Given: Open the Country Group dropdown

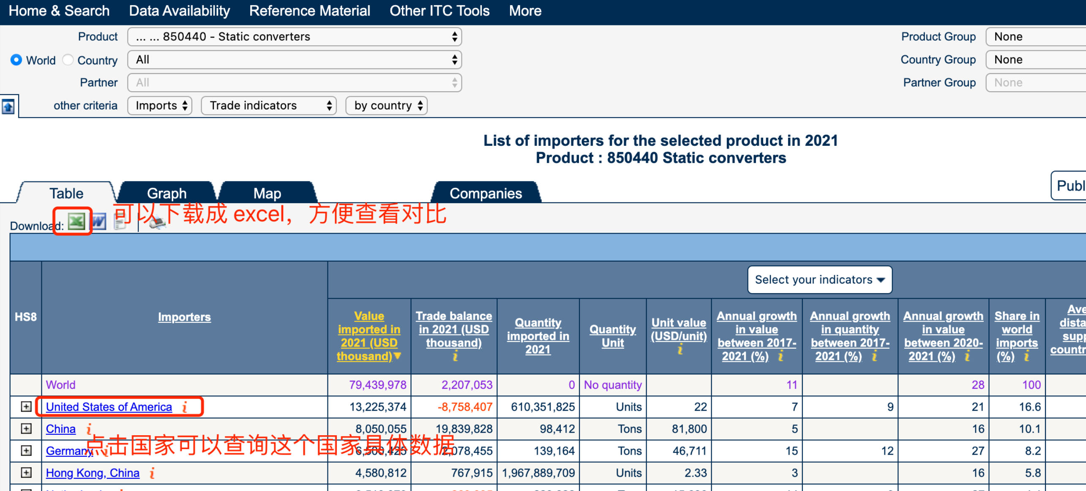Looking at the screenshot, I should pyautogui.click(x=1036, y=60).
